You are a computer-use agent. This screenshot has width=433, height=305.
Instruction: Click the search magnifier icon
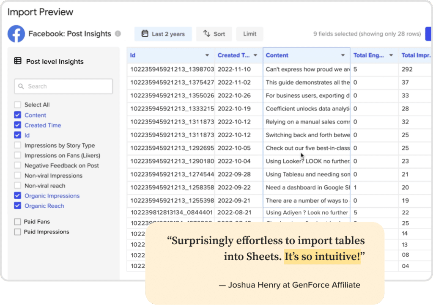[x=21, y=86]
